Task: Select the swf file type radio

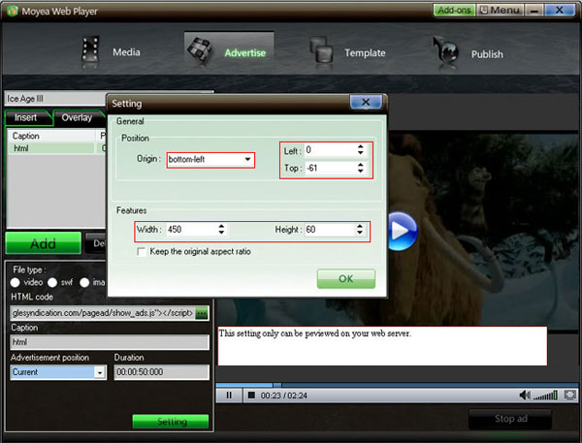Action: point(52,283)
